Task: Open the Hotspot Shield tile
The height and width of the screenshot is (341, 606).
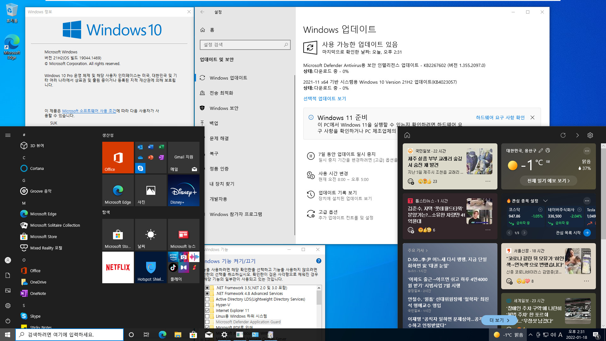Action: [151, 267]
